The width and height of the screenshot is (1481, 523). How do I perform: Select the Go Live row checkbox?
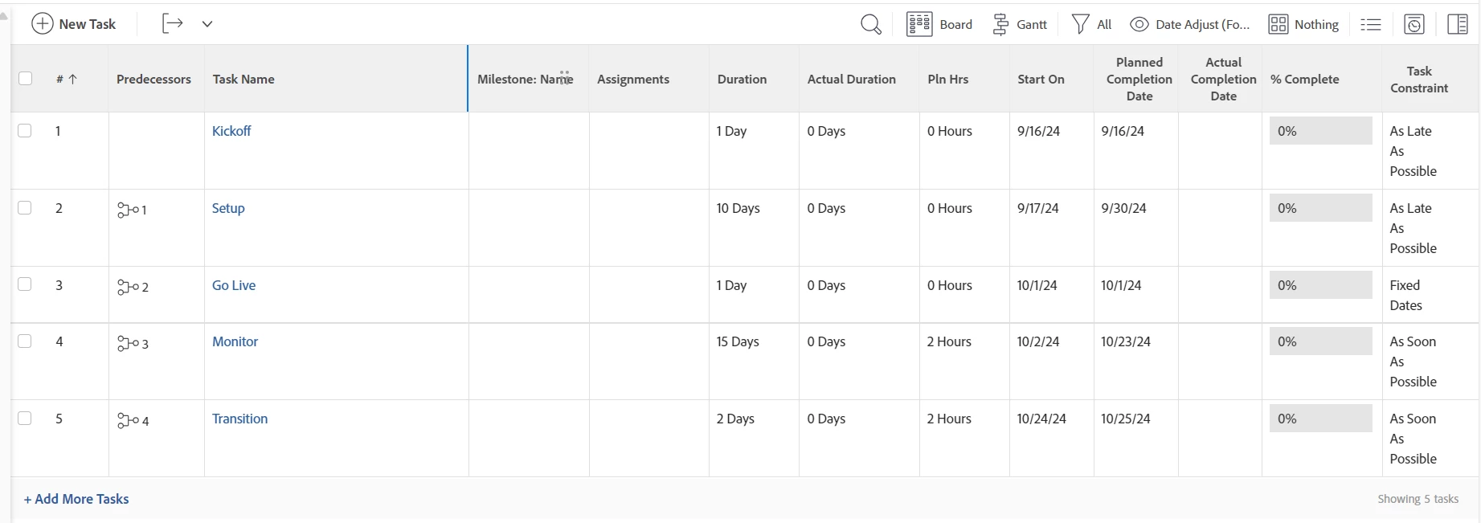click(x=25, y=284)
